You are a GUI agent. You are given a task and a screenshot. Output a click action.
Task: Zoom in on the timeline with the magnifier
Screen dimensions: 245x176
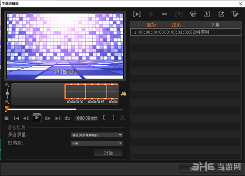tap(7, 85)
